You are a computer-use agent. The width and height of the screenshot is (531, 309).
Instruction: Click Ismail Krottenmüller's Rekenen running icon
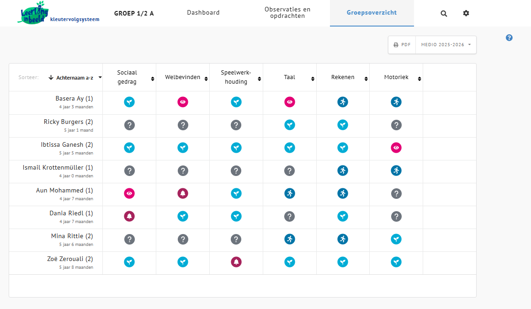[x=343, y=170]
